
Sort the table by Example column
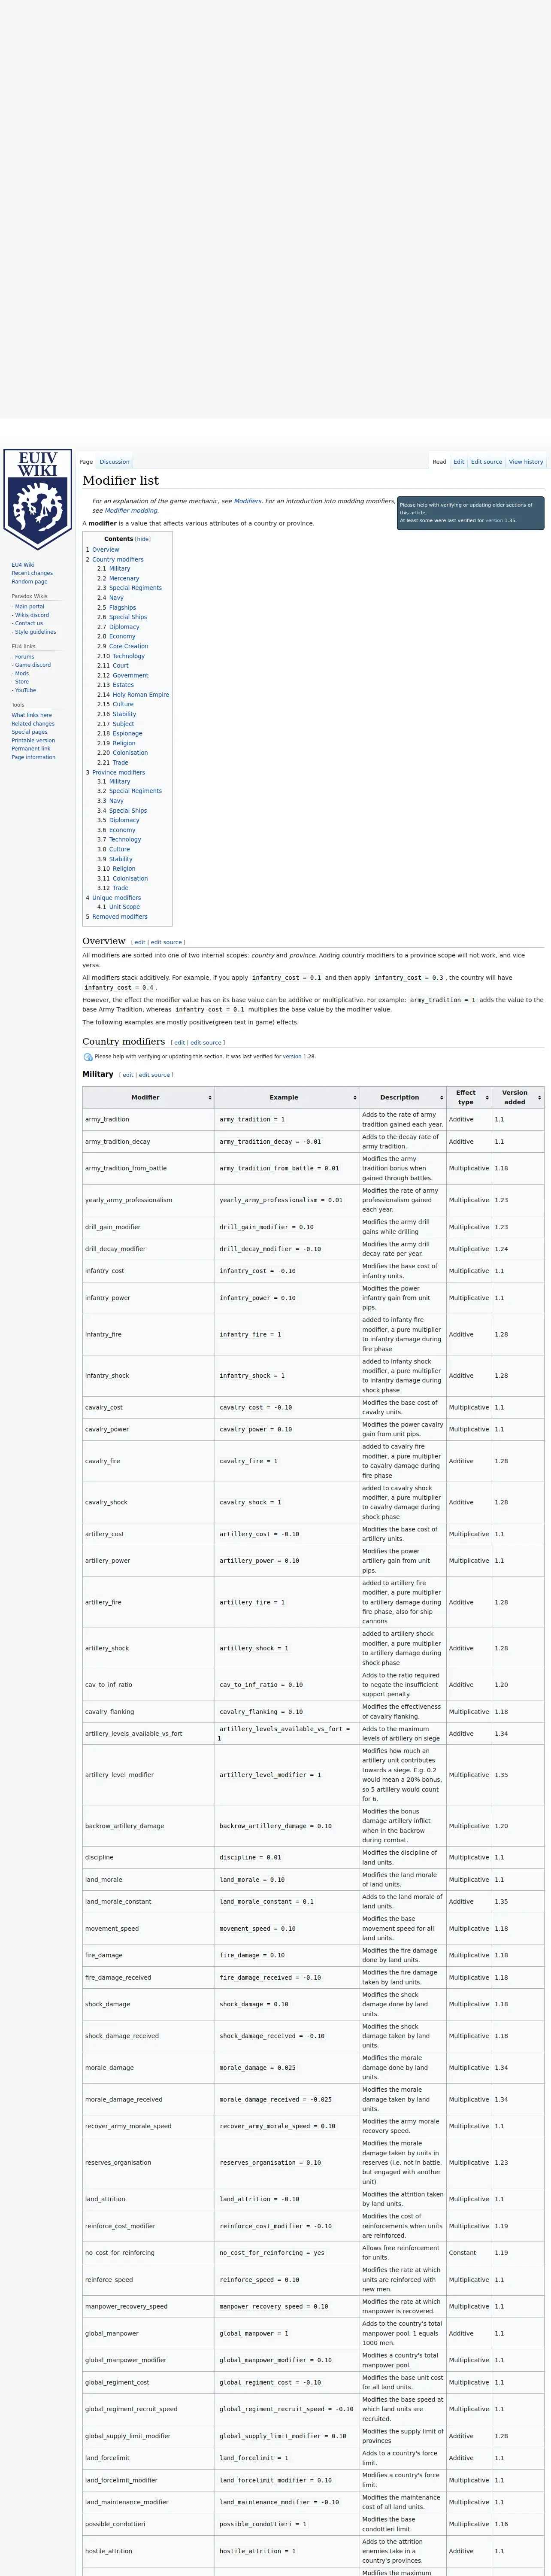[x=287, y=1097]
